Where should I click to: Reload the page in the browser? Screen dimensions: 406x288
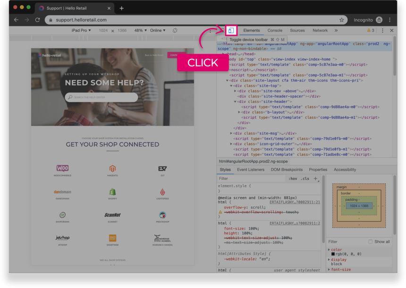37,20
